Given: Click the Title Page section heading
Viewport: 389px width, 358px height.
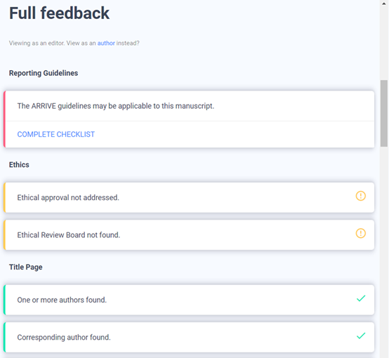Looking at the screenshot, I should coord(25,267).
